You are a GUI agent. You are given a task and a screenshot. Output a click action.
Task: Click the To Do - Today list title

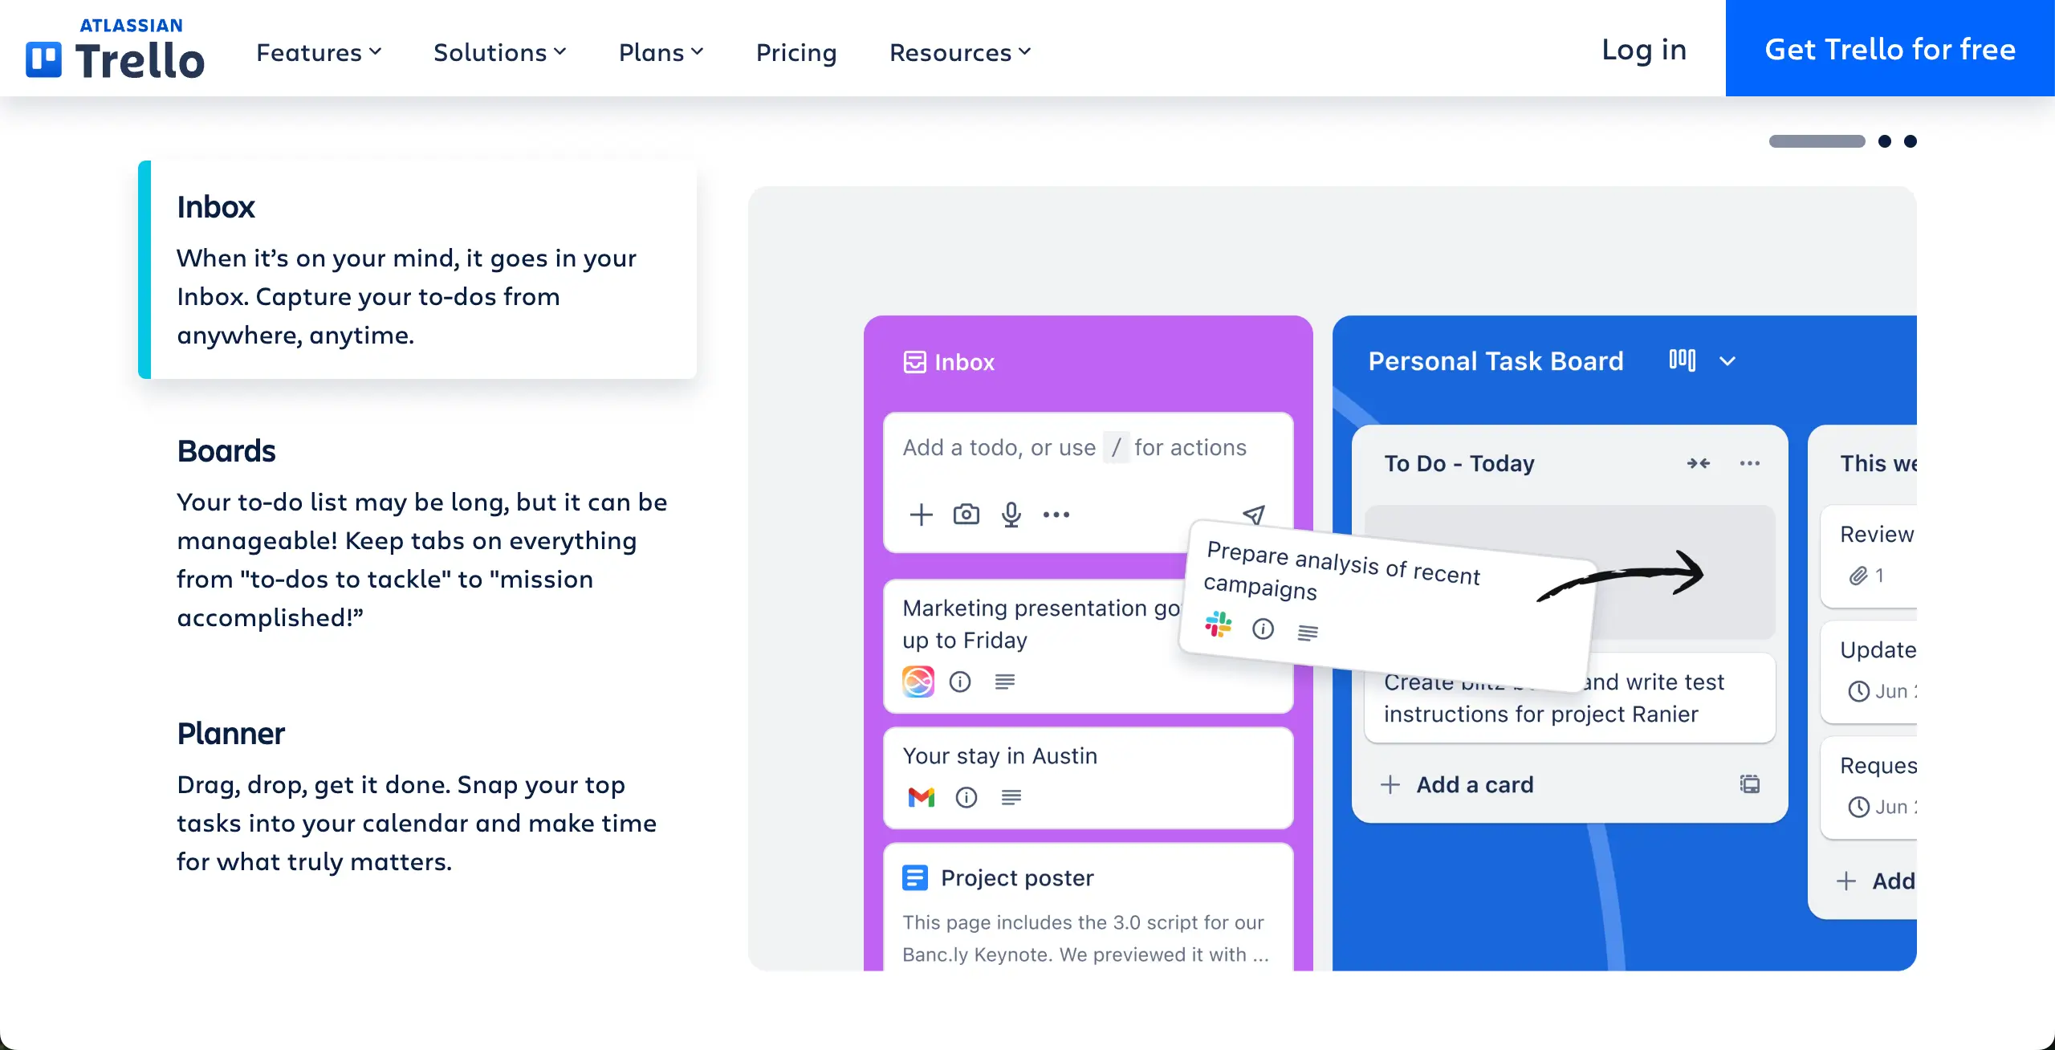[1459, 463]
